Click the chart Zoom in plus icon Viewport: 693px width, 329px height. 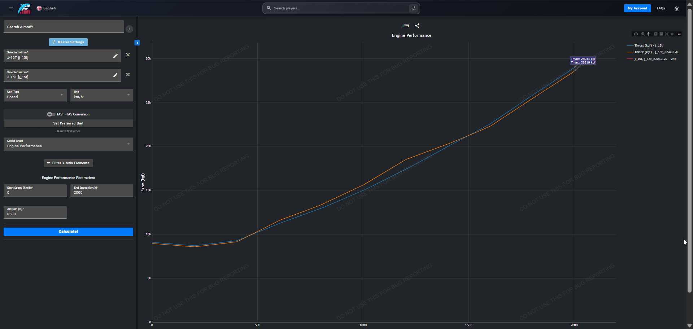click(x=656, y=34)
